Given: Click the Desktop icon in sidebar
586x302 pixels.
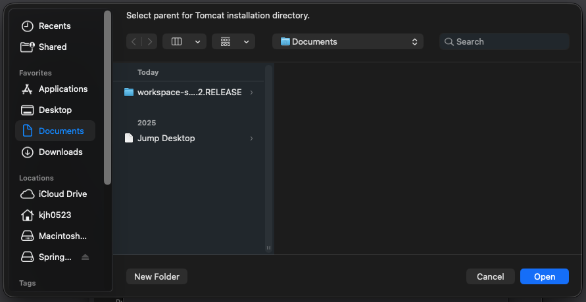Looking at the screenshot, I should point(27,110).
